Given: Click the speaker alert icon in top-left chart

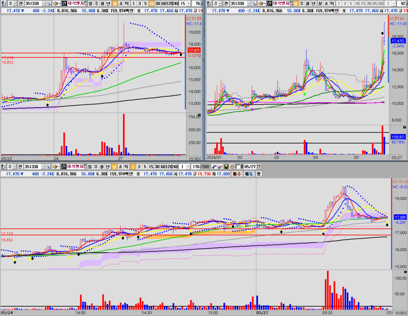Looking at the screenshot, I should [56, 3].
